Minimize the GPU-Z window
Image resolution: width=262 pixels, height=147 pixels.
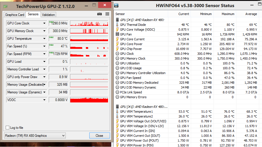click(86, 6)
